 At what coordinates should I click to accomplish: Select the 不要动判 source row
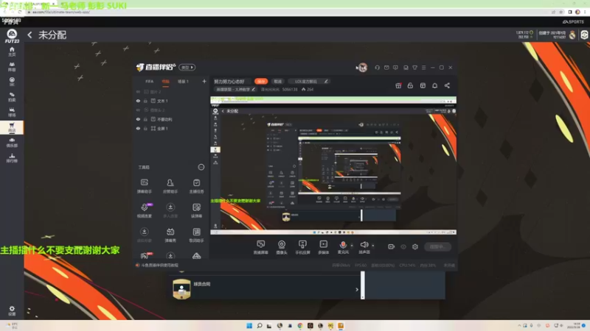coord(170,119)
